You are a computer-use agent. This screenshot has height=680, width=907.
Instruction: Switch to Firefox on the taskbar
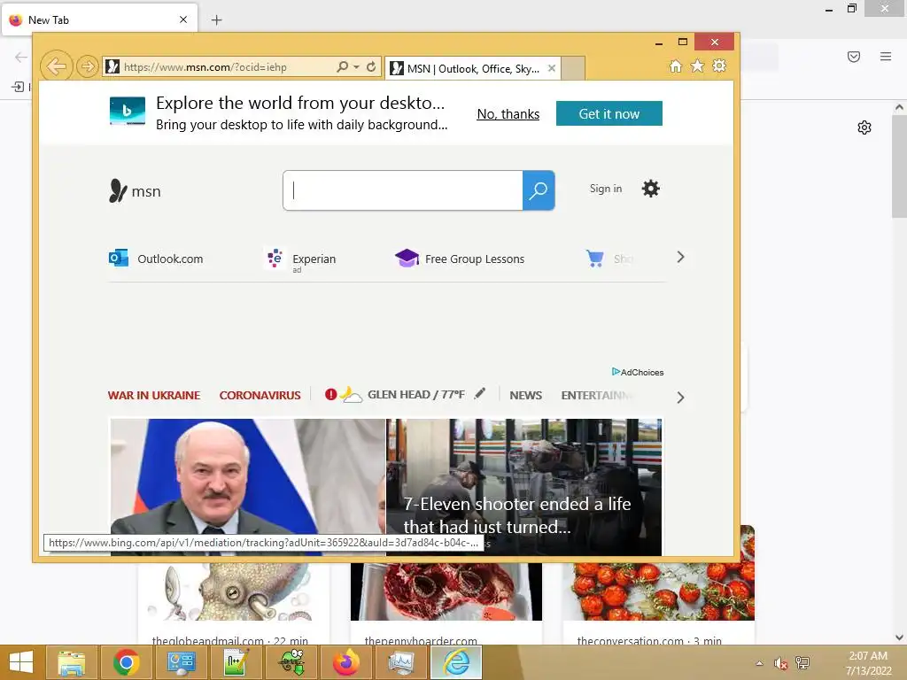click(346, 662)
